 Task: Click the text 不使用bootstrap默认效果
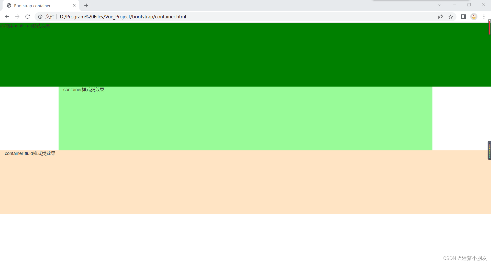[x=25, y=26]
